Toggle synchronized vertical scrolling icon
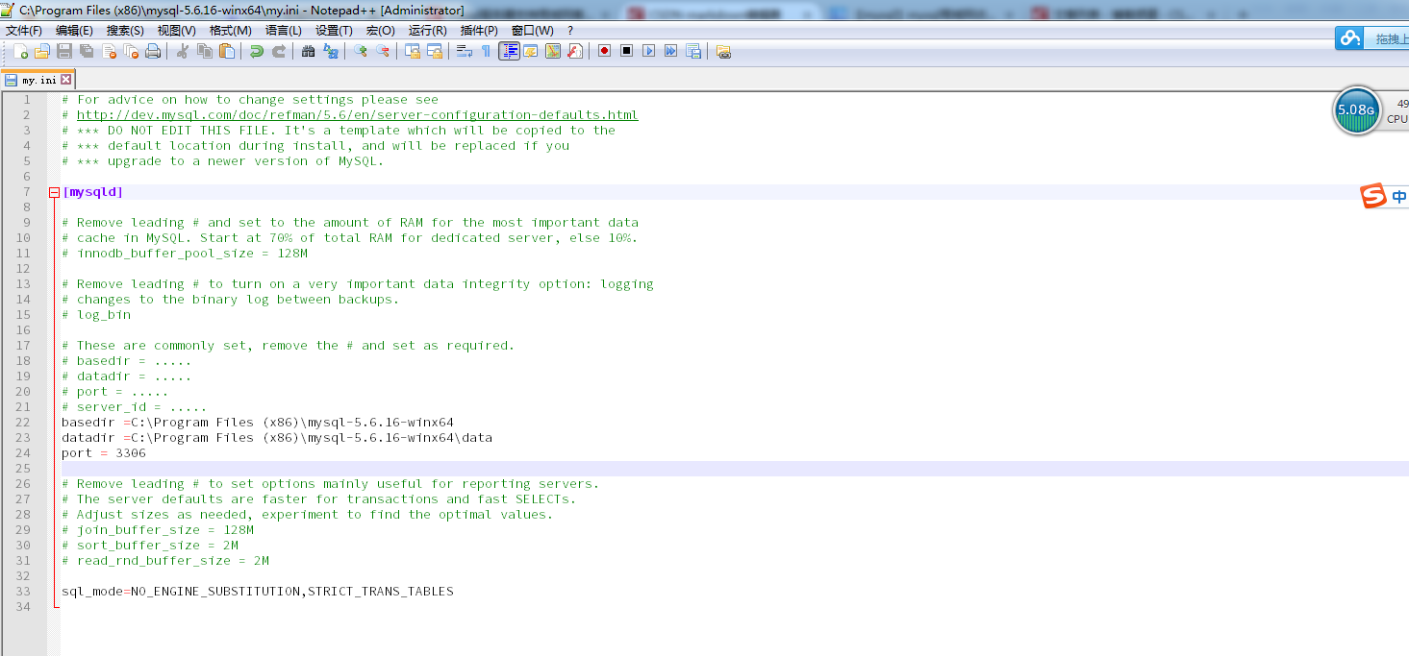 412,51
